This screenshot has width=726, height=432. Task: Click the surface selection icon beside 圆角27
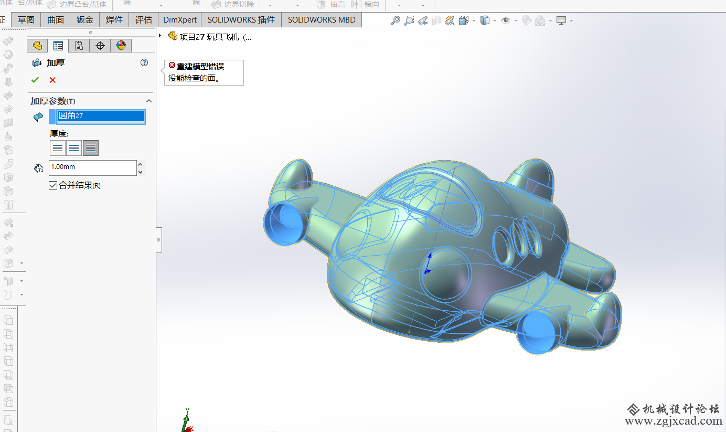point(38,117)
